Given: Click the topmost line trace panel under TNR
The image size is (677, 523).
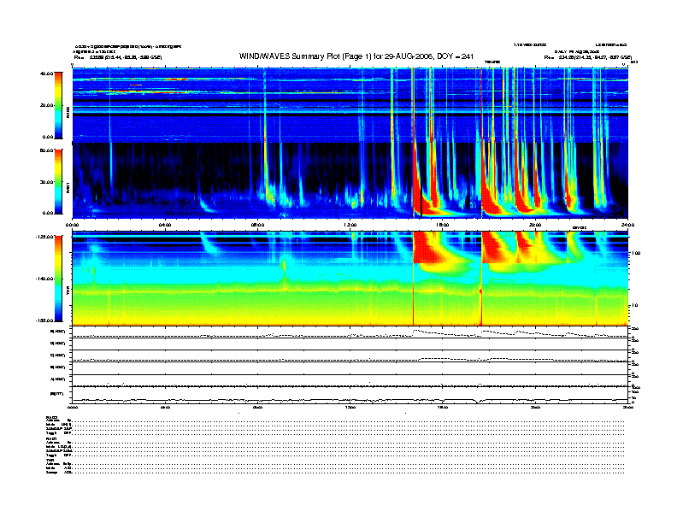Looking at the screenshot, I should (350, 332).
